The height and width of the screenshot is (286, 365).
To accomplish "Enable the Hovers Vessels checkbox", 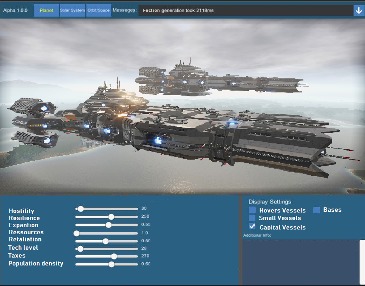I will coord(252,210).
